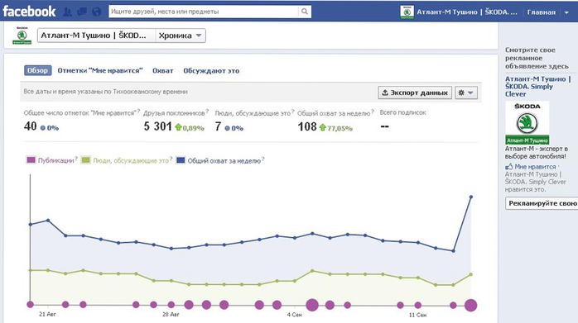Click the last blue reach data point at peak

(470, 197)
